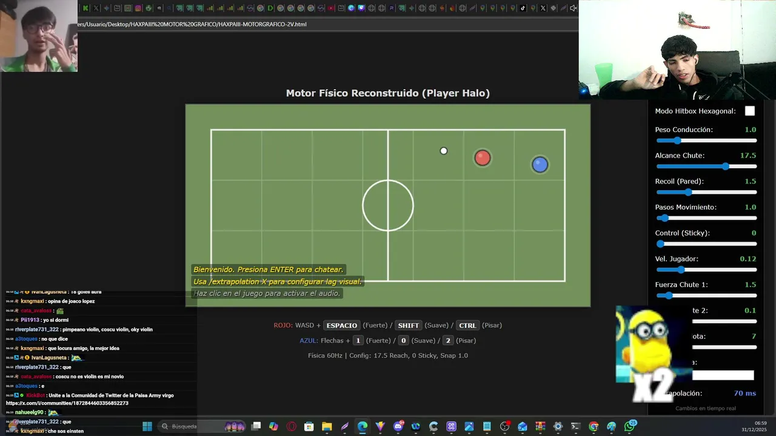
Task: Click the taskbar Búsqueda search box
Action: click(x=202, y=426)
